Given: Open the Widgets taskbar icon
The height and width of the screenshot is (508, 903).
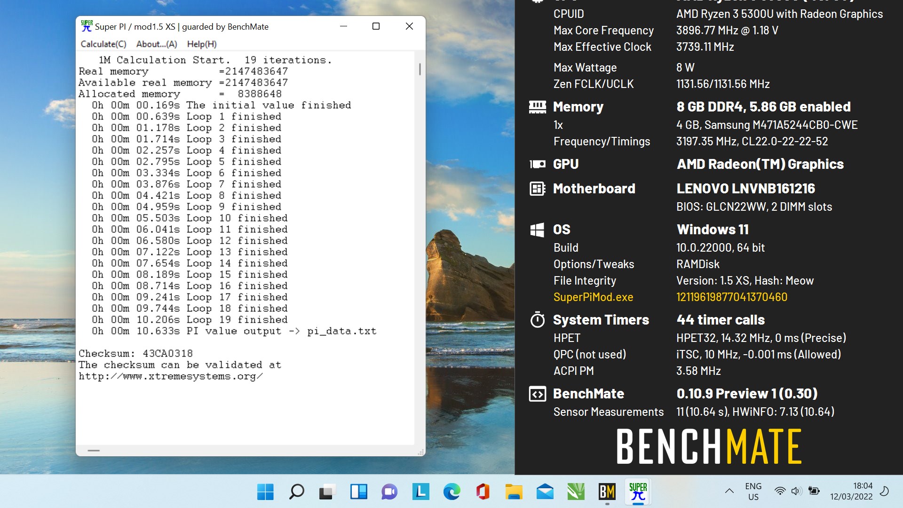Looking at the screenshot, I should (x=358, y=492).
